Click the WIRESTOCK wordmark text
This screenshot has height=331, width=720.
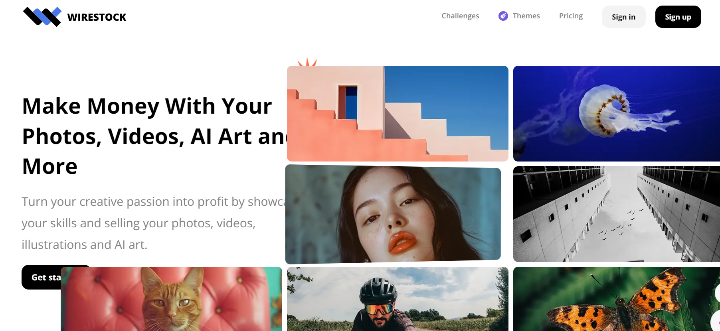97,17
